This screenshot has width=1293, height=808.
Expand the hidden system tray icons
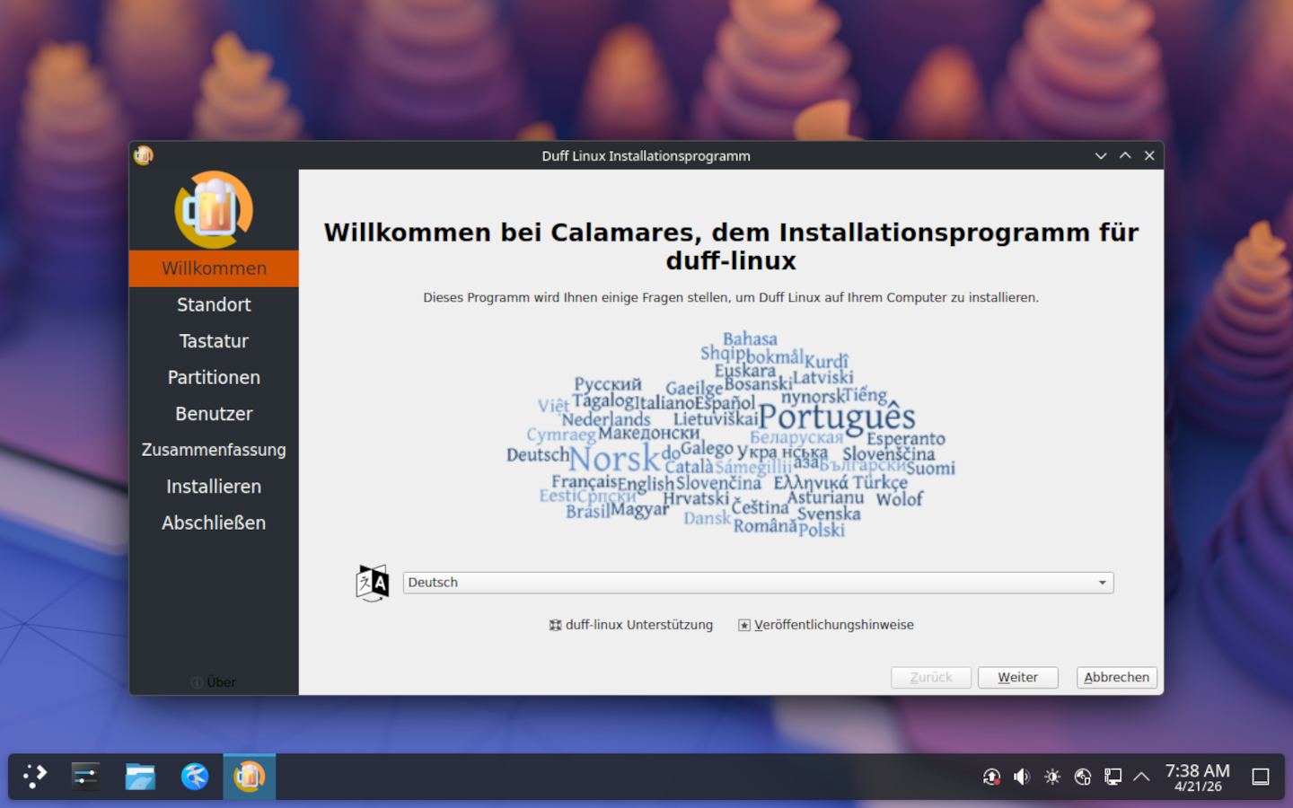[x=1141, y=777]
